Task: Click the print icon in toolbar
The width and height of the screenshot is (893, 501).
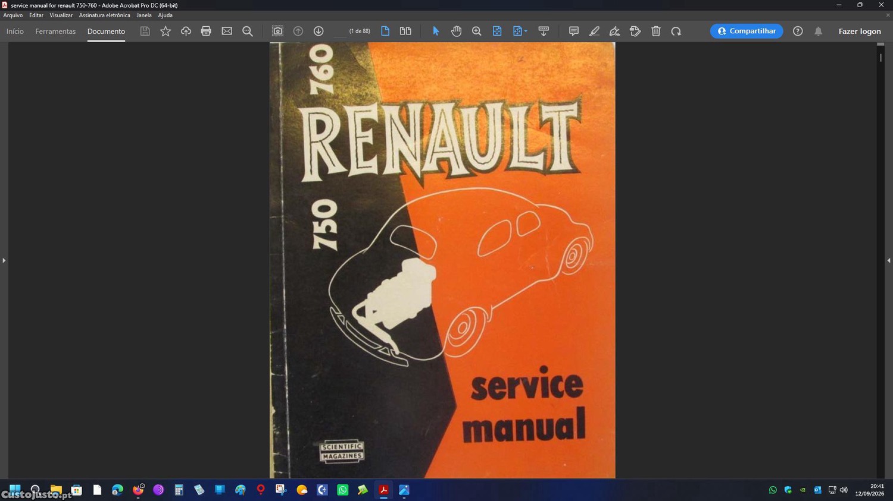Action: point(206,31)
